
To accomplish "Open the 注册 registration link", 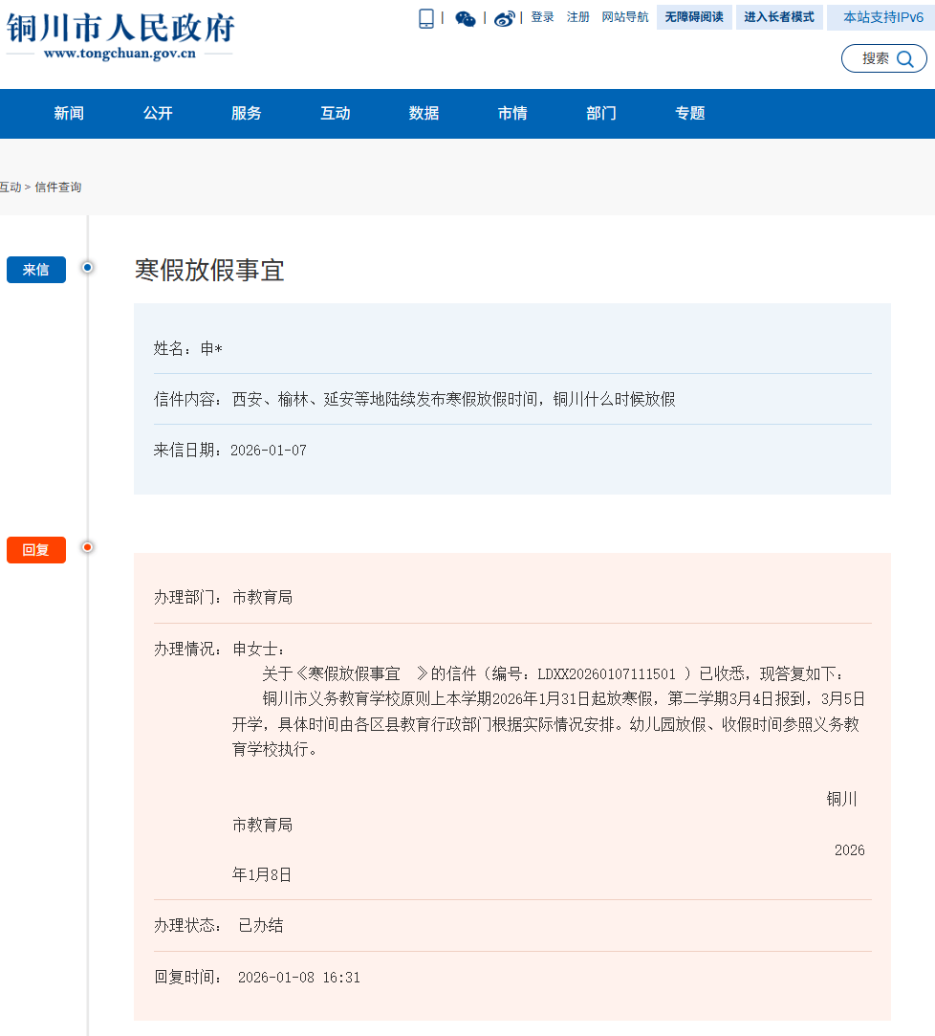I will click(x=578, y=17).
